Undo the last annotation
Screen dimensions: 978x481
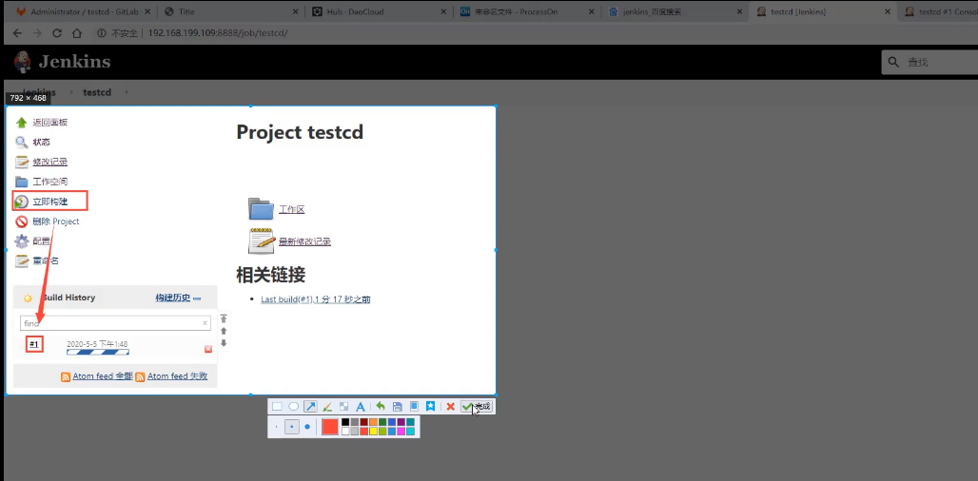(x=381, y=406)
